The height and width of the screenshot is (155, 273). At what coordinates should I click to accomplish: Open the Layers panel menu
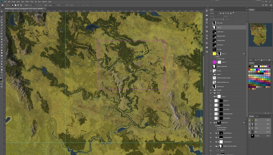247,10
